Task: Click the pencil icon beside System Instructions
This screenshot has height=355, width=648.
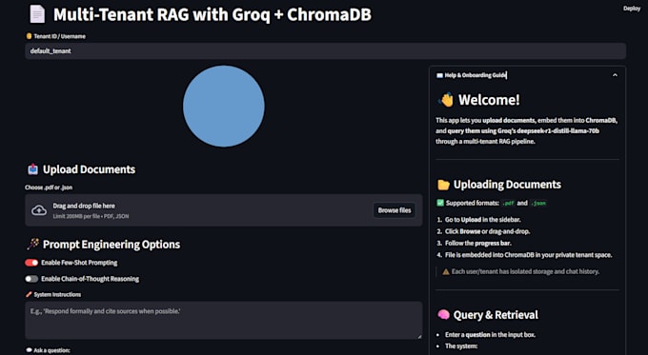Action: point(29,294)
